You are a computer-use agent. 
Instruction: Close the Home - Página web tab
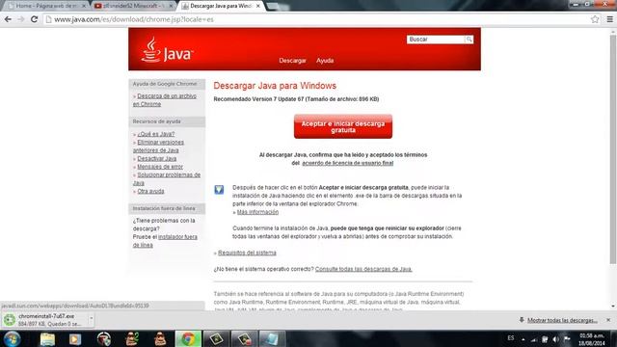(84, 6)
